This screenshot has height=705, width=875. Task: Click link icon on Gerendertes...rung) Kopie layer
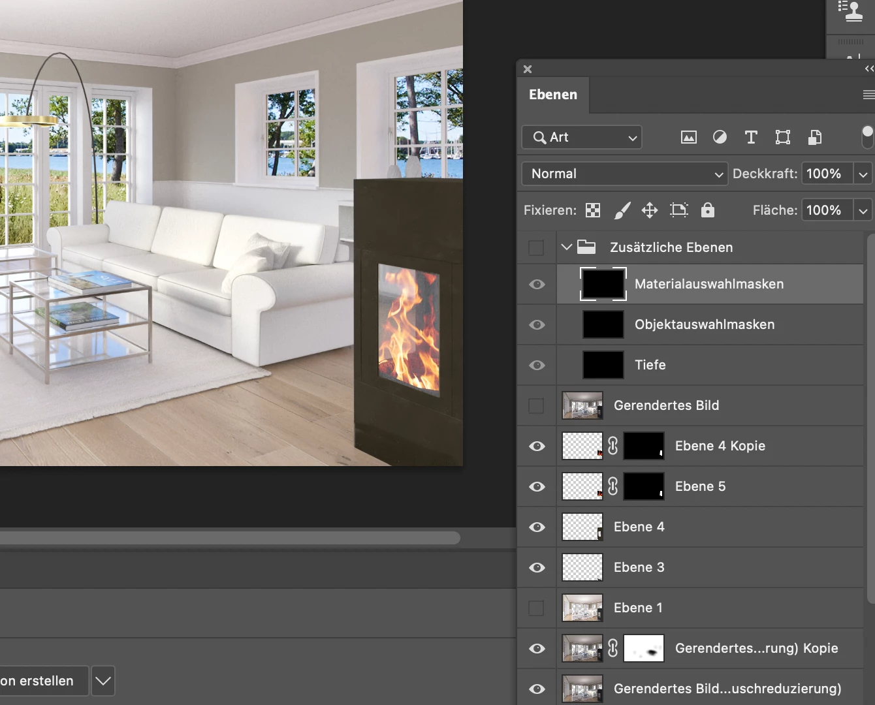612,648
